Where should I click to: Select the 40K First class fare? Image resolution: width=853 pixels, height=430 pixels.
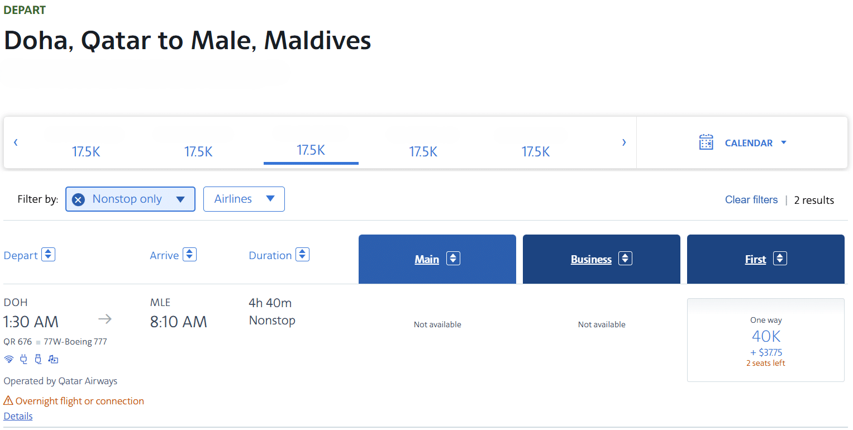point(765,341)
